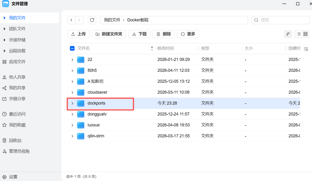Screen dimensions: 312x181
Task: Click 新建文件夹 to create a folder
Action: [109, 34]
